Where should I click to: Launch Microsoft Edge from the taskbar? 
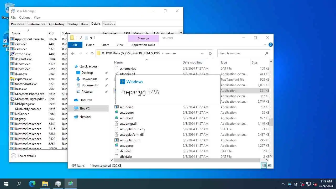pos(32,184)
